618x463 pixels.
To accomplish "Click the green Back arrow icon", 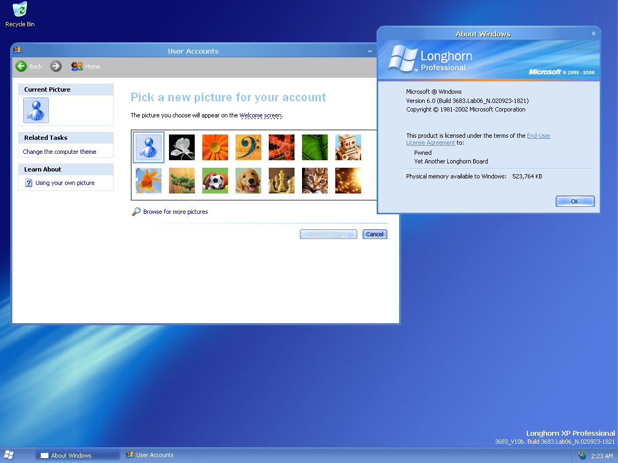I will click(x=21, y=66).
